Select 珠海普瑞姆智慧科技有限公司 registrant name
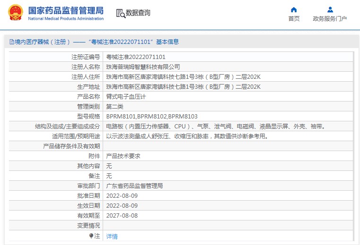Image resolution: width=360 pixels, height=245 pixels. pos(143,67)
